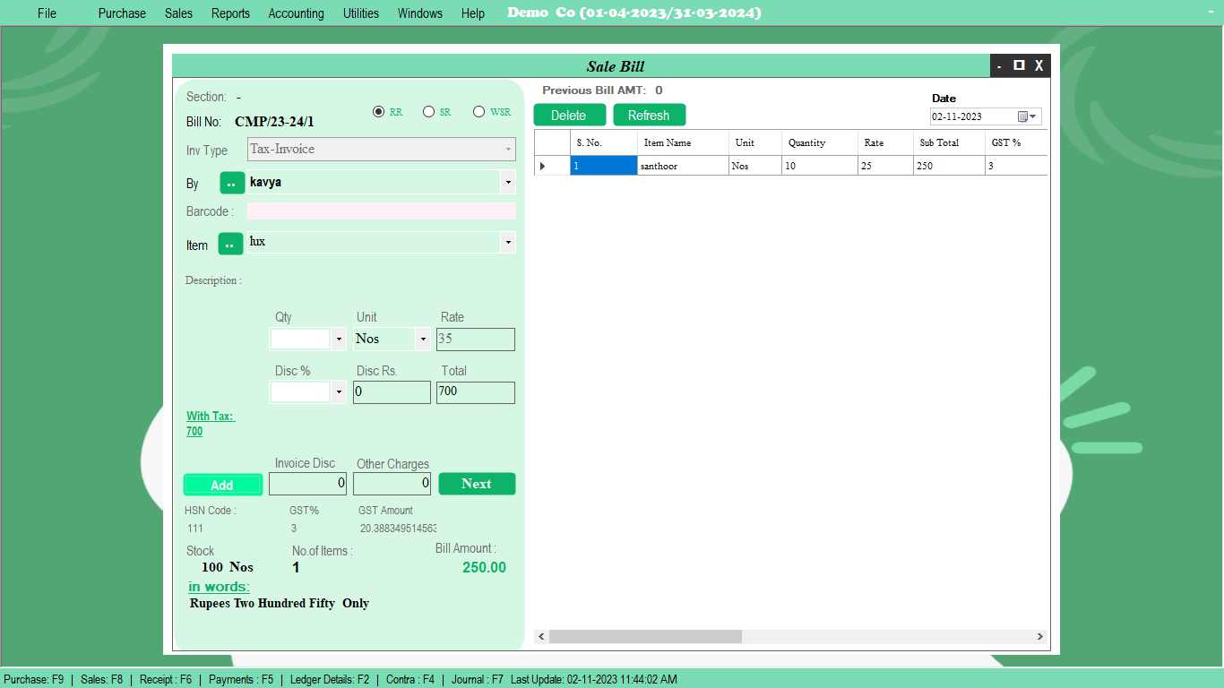Click the Delete button above the bill grid

point(569,115)
